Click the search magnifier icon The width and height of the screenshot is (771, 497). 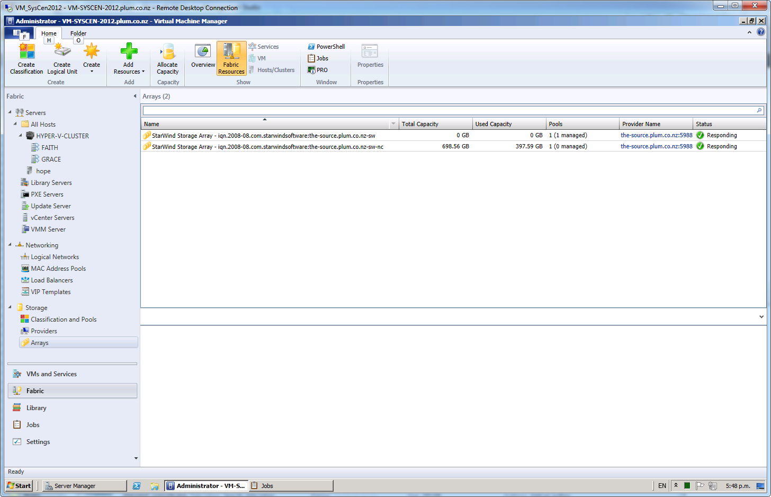click(759, 110)
